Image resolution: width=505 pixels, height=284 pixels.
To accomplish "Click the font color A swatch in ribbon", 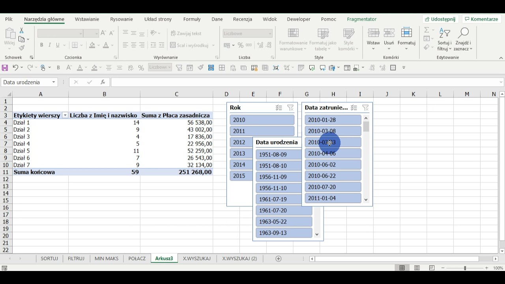I will tap(105, 45).
